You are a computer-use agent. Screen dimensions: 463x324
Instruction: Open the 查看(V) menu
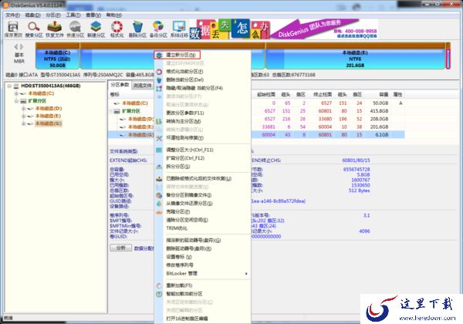coord(93,15)
